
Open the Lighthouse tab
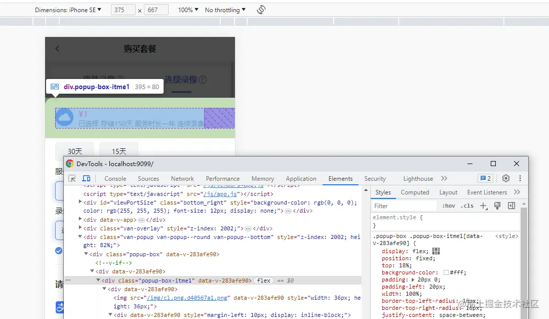(x=418, y=179)
